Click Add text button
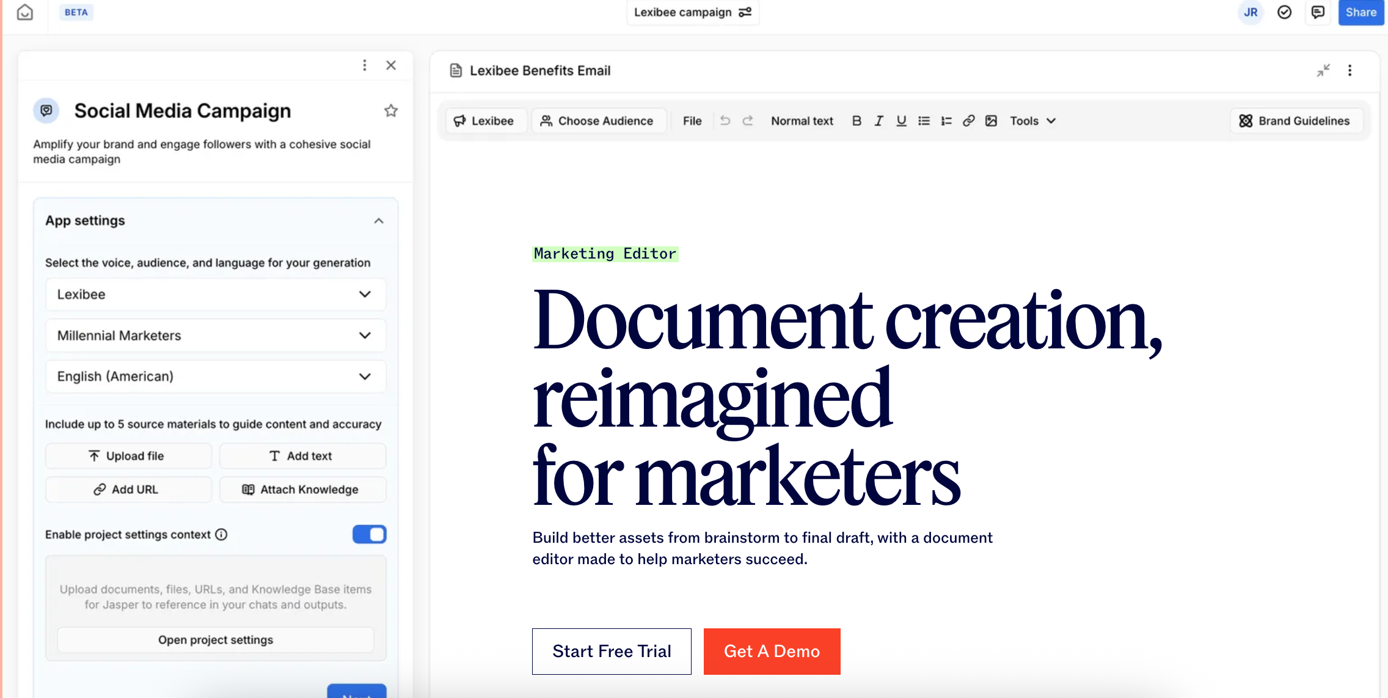The width and height of the screenshot is (1388, 698). 302,456
